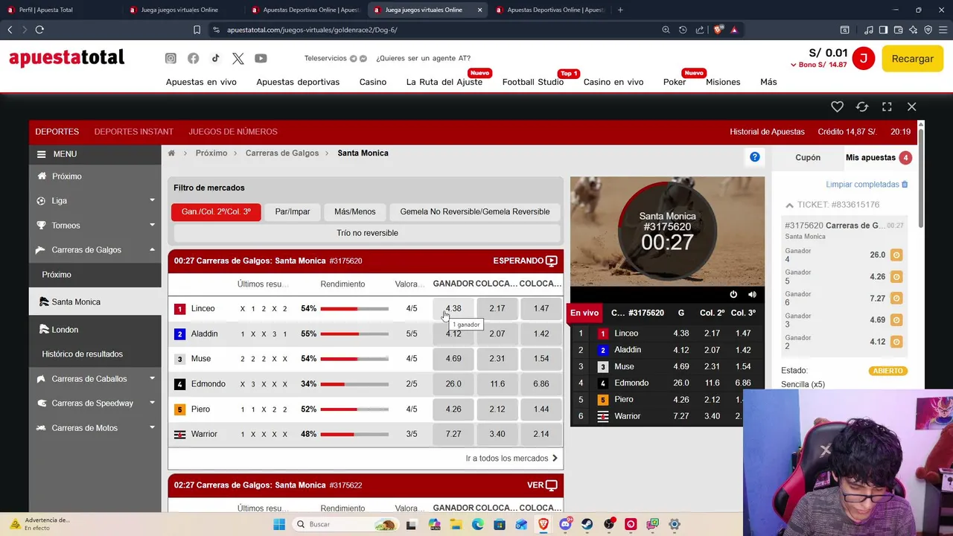
Task: Select the Trío no reversible filter
Action: pos(367,233)
